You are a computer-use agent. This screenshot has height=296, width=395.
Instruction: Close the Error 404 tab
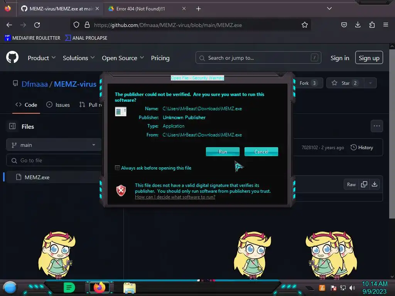pyautogui.click(x=184, y=8)
